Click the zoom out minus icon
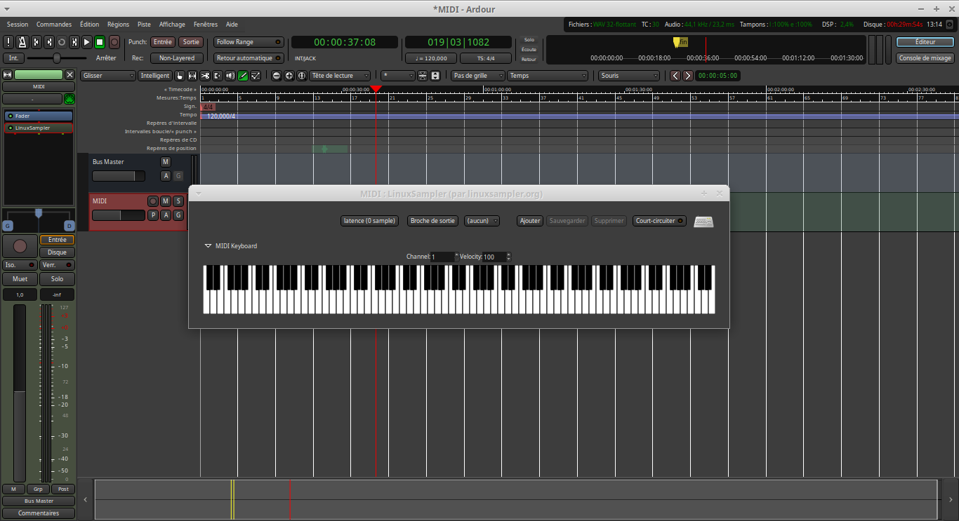This screenshot has width=959, height=521. point(276,76)
